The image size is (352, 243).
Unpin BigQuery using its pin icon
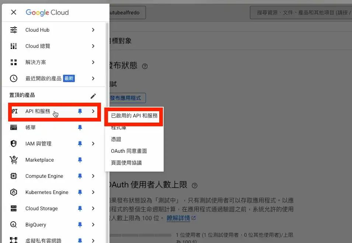80,225
